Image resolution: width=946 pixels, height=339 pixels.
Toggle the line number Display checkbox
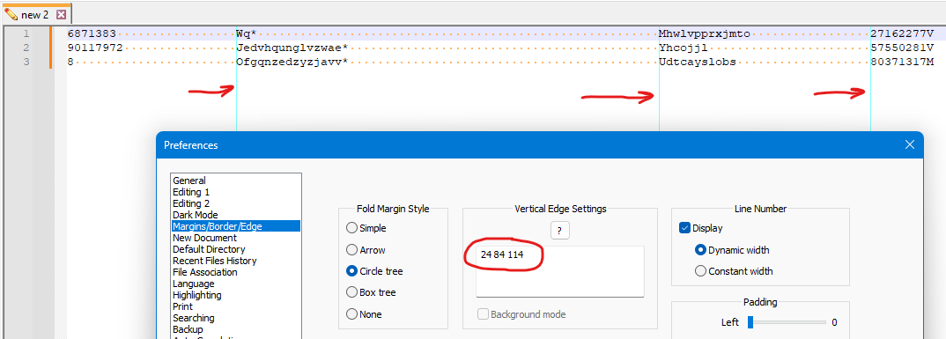[x=684, y=228]
